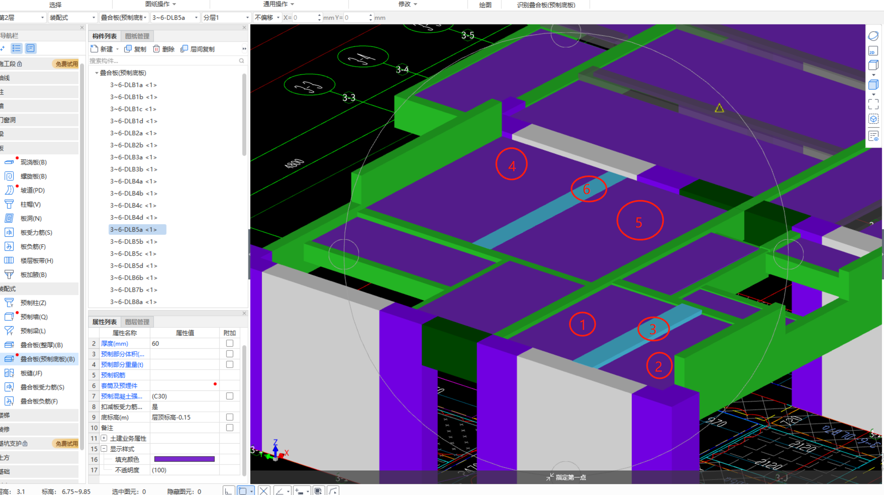This screenshot has height=495, width=884.
Task: Select the 现浇板(B) component type
Action: [33, 162]
